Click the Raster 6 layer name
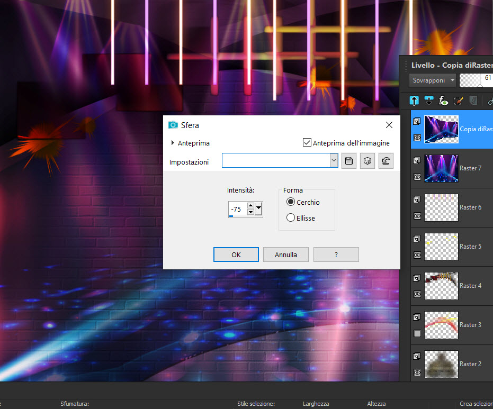This screenshot has height=409, width=493. [x=470, y=207]
